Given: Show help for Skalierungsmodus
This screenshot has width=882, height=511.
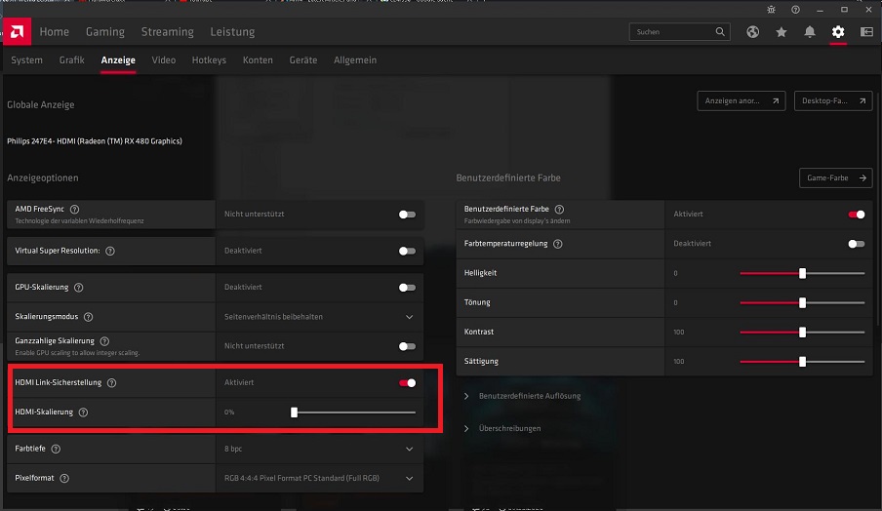Looking at the screenshot, I should pos(89,317).
